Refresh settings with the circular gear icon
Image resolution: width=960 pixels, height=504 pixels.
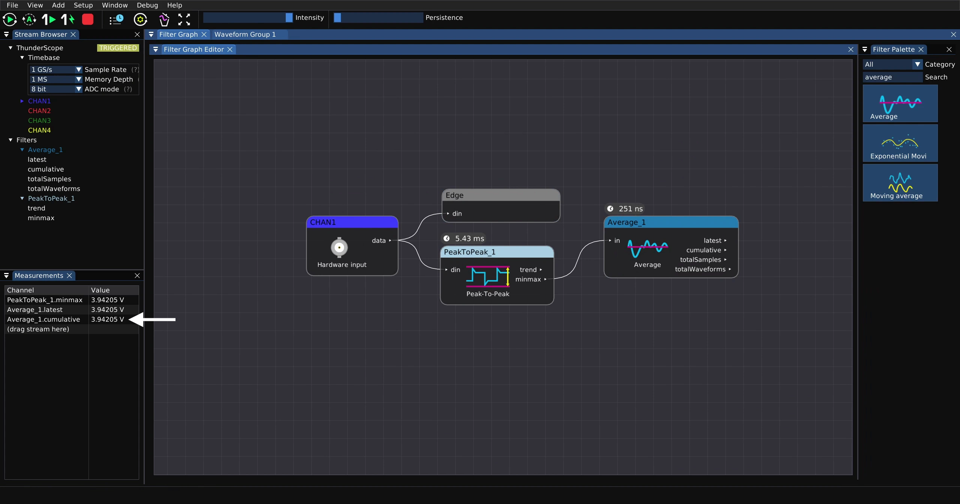pos(141,19)
